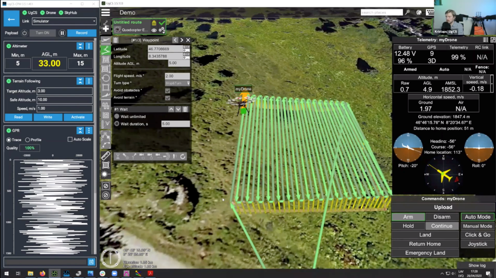This screenshot has width=496, height=278.
Task: Click the search places field
Action: point(382,12)
